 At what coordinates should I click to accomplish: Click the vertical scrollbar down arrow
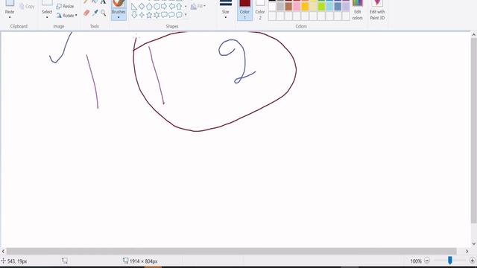pos(474,243)
